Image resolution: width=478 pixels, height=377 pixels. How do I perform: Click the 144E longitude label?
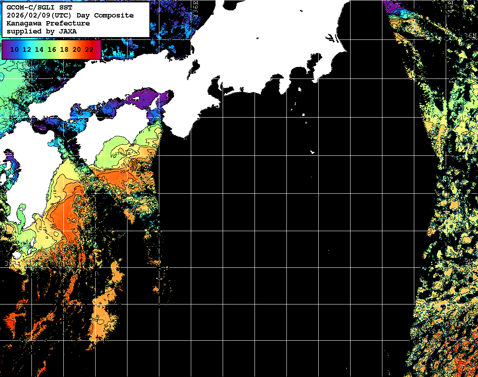pyautogui.click(x=450, y=7)
